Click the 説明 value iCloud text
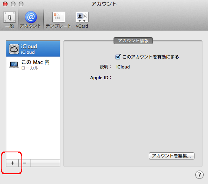 123,67
